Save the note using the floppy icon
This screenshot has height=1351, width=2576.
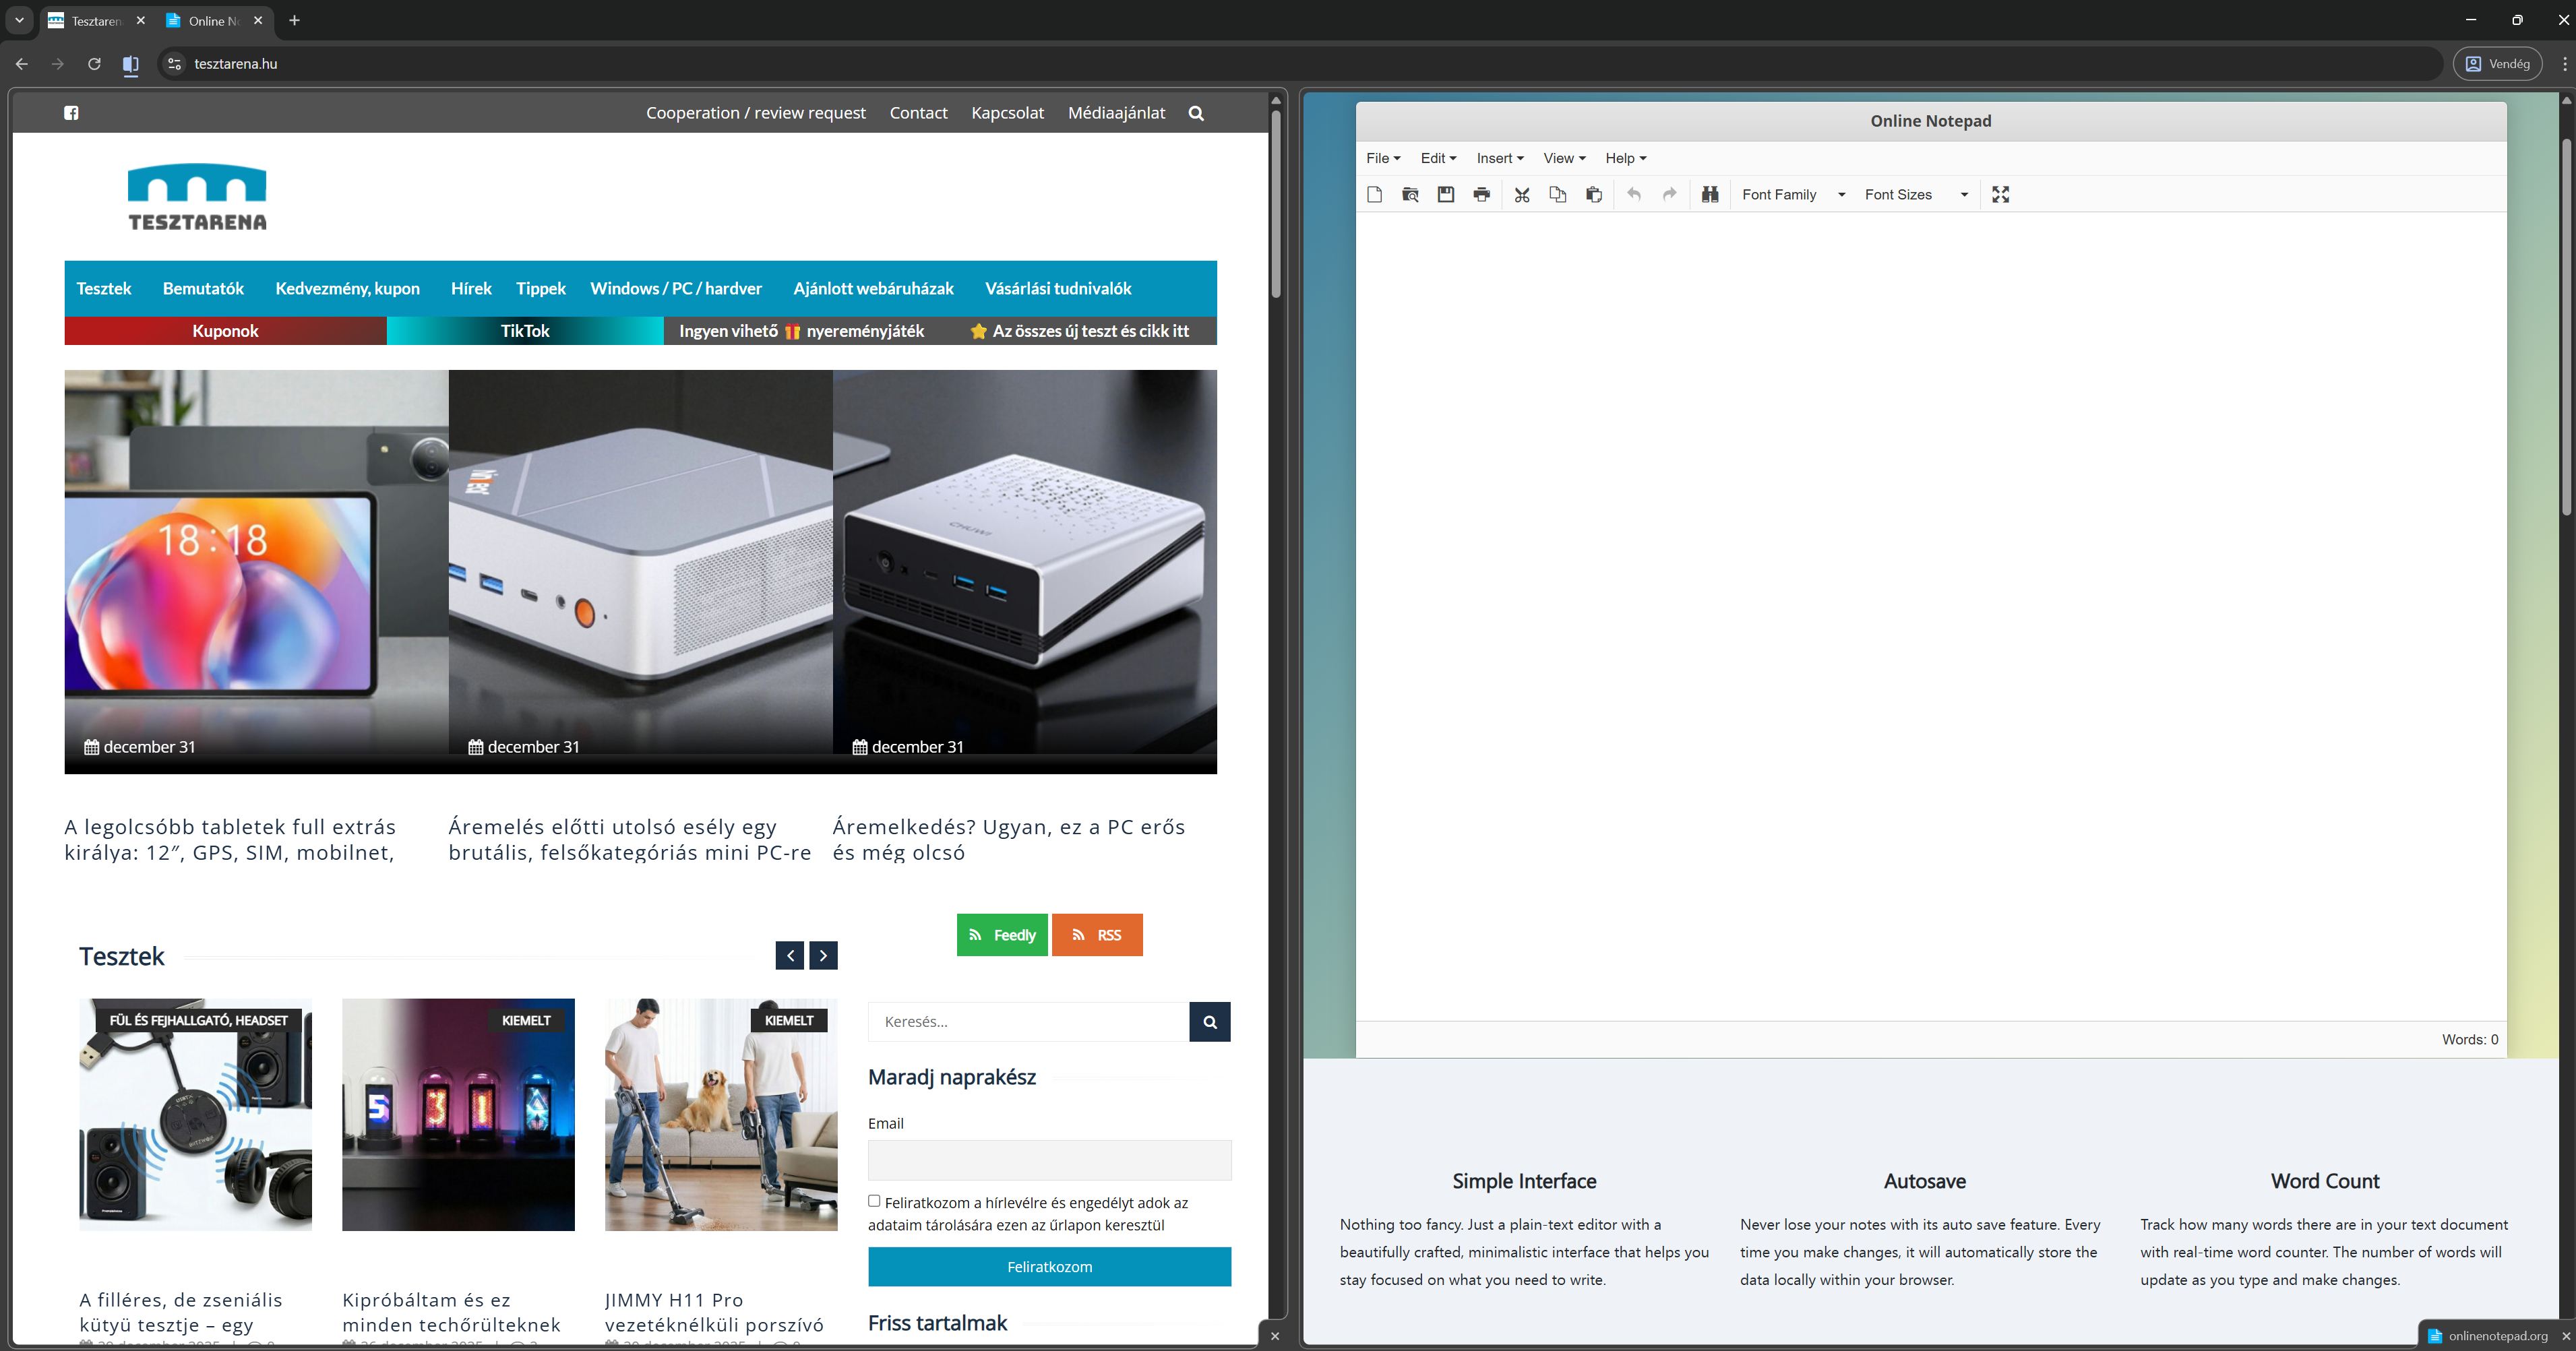[1446, 195]
